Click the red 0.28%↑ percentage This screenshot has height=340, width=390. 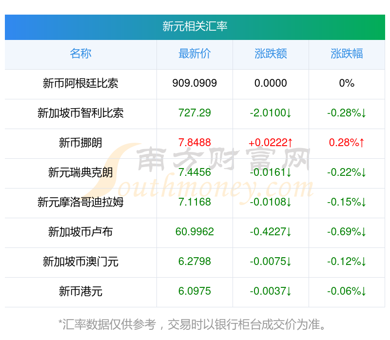tap(347, 143)
